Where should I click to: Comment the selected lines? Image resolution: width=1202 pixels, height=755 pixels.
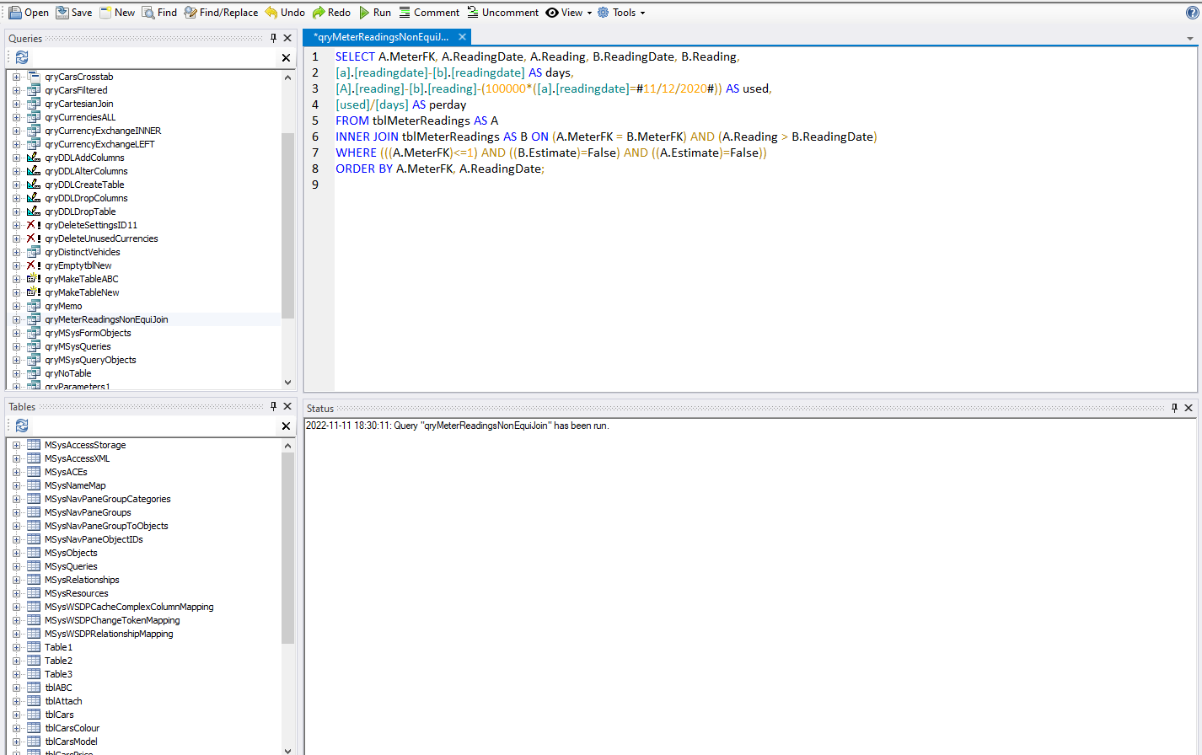coord(429,13)
